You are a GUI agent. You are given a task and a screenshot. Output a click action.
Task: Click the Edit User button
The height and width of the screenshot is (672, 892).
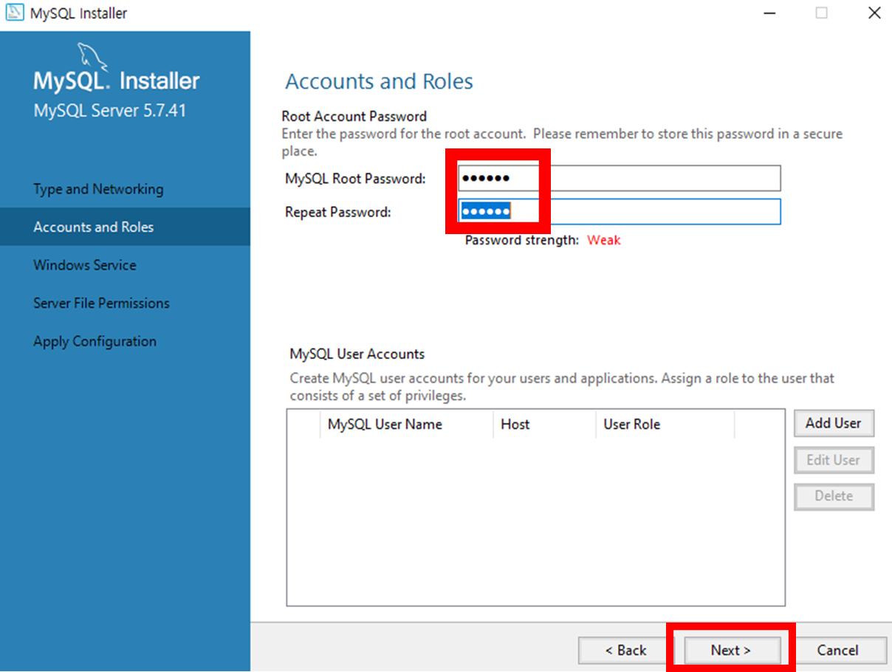[834, 460]
